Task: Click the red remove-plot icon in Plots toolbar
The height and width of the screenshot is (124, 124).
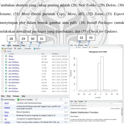Action: [x=90, y=47]
